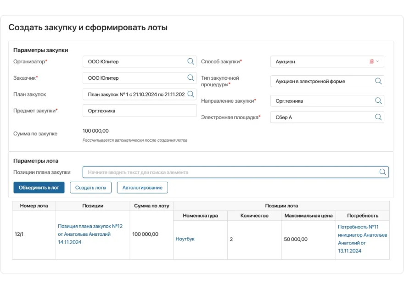Image resolution: width=404 pixels, height=289 pixels.
Task: Click the search icon in Заказчик field
Action: click(x=191, y=78)
